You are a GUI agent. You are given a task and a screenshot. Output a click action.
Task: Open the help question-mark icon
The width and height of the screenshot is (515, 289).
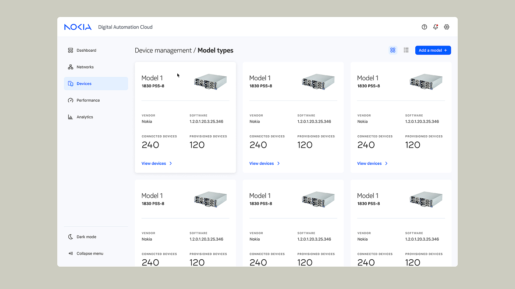tap(424, 27)
